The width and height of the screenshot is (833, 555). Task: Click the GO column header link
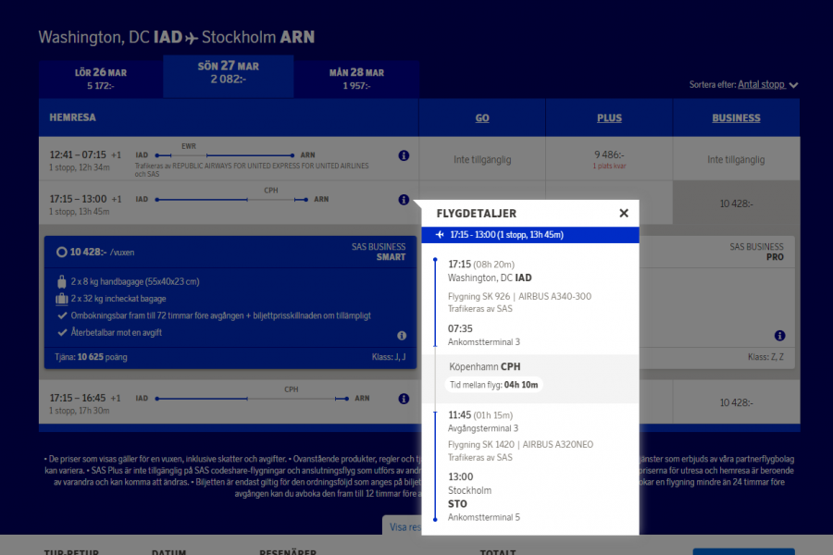(482, 117)
